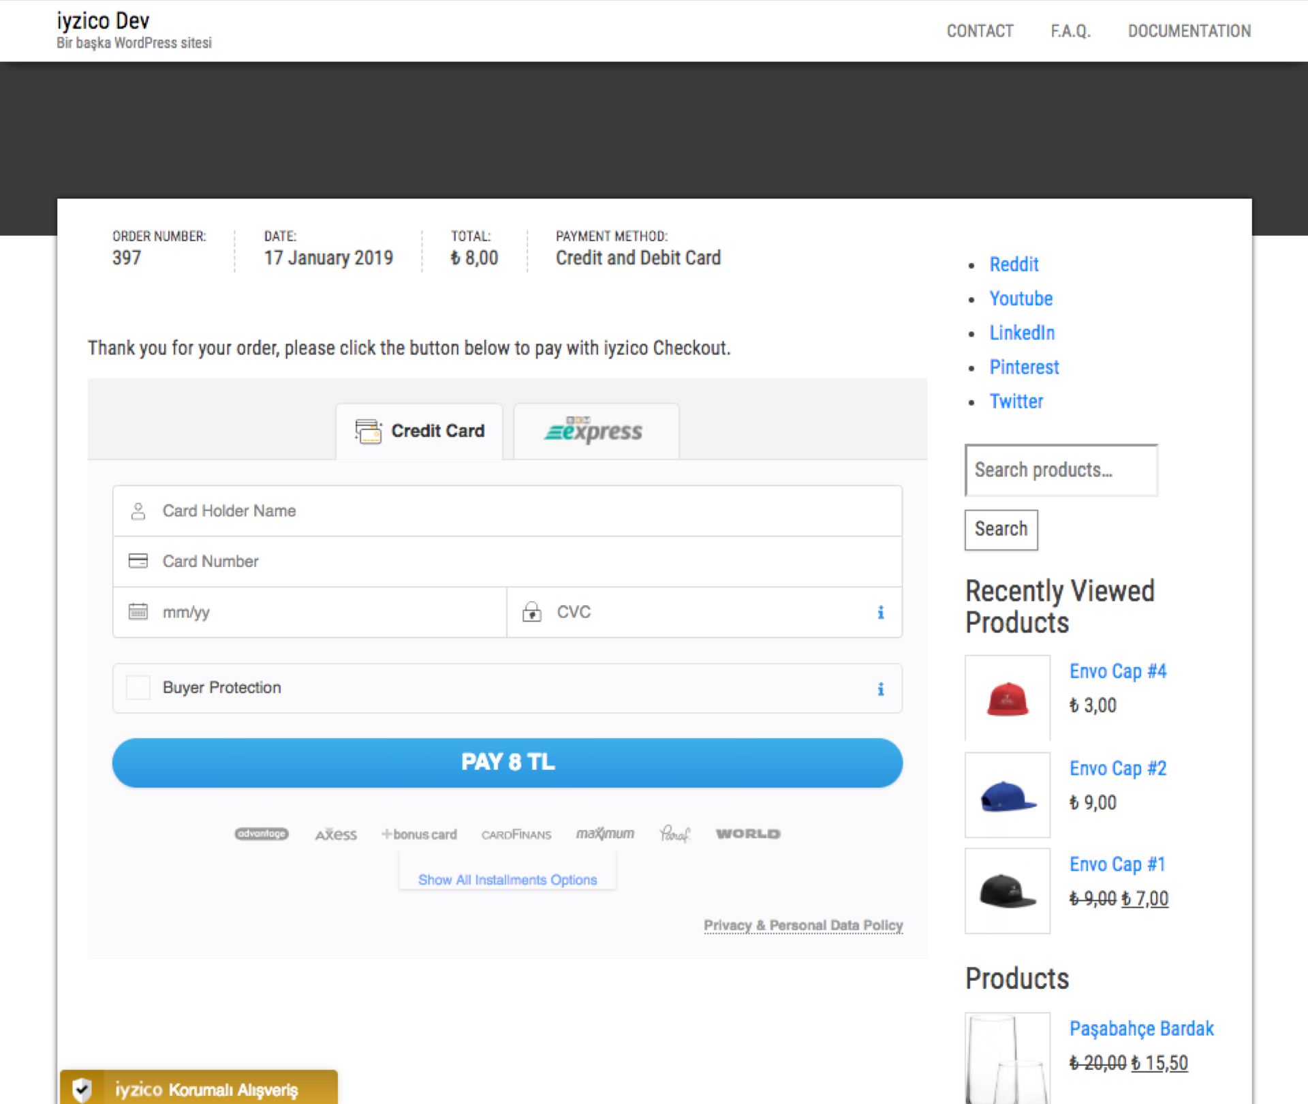Click the credit card number icon
Image resolution: width=1308 pixels, height=1104 pixels.
click(x=138, y=561)
